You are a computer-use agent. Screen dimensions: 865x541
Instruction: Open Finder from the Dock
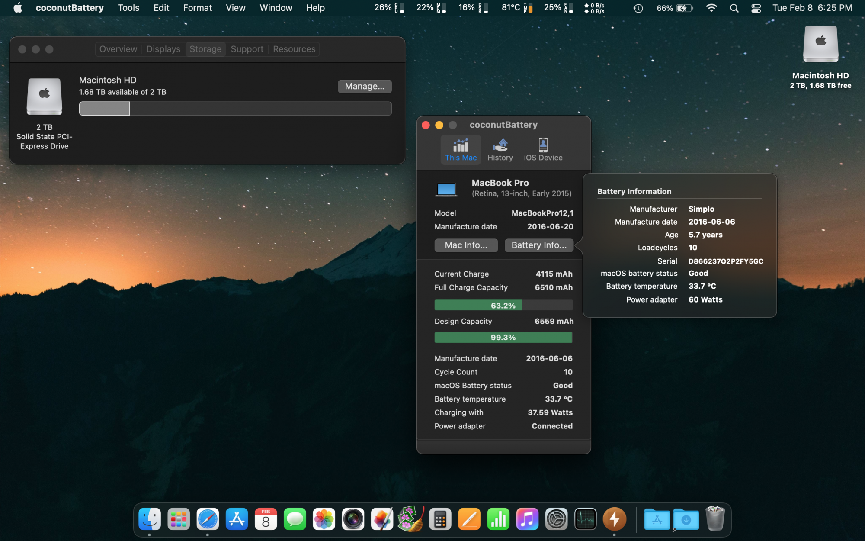pyautogui.click(x=150, y=519)
